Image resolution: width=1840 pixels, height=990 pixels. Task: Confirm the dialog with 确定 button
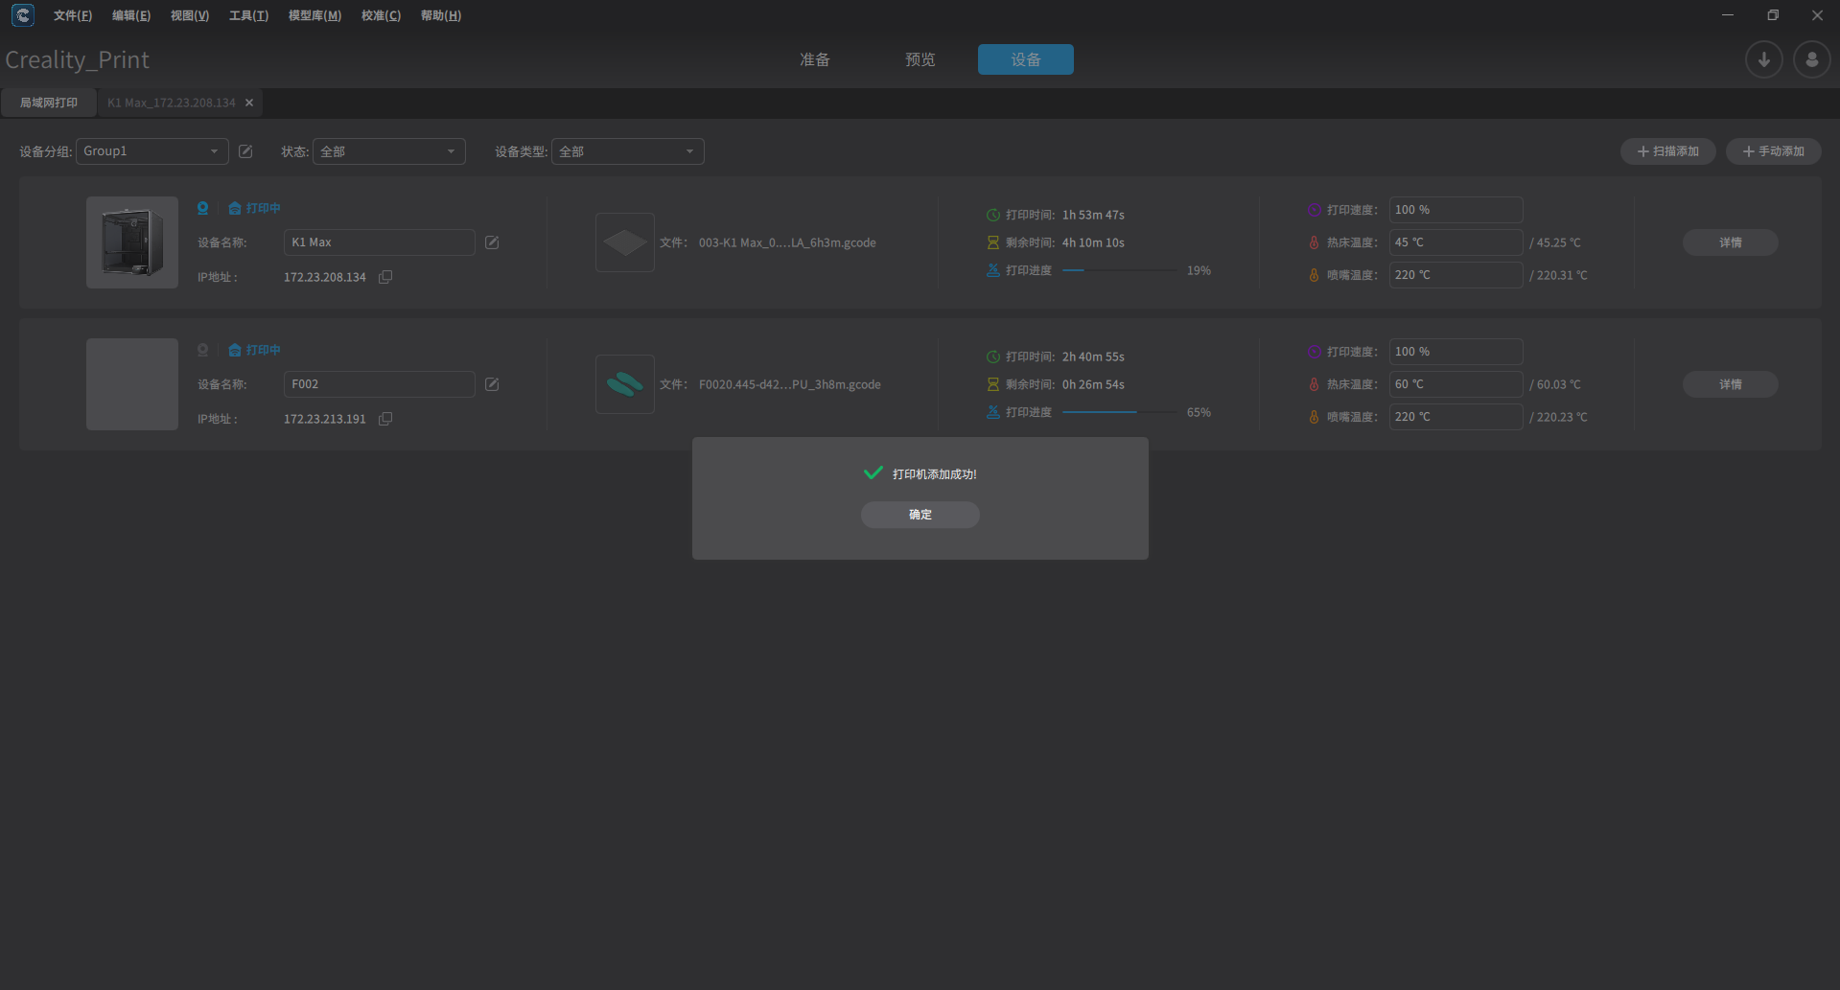click(920, 515)
